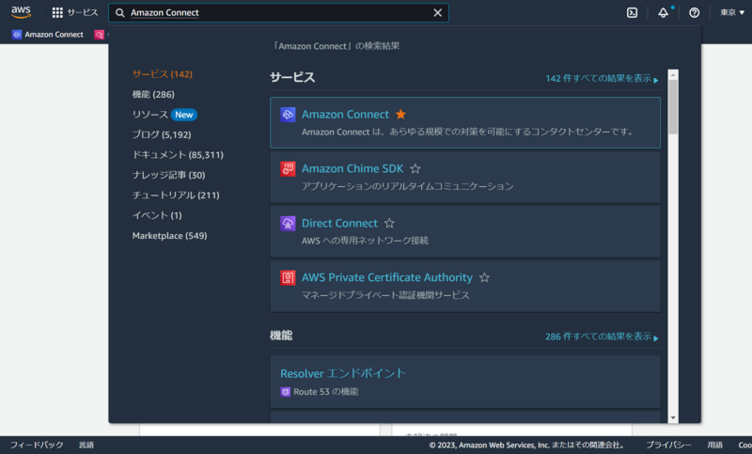The height and width of the screenshot is (454, 752).
Task: Click the AWS logo home icon
Action: click(x=21, y=12)
